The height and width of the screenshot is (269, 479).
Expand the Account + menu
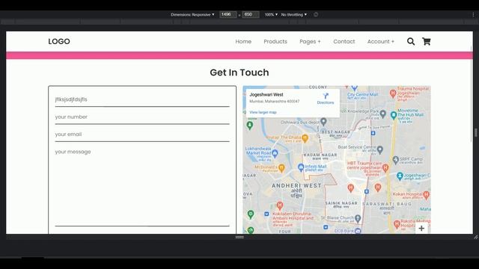point(381,42)
